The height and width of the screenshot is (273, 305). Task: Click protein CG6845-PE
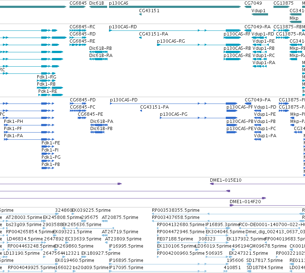pyautogui.click(x=90, y=114)
